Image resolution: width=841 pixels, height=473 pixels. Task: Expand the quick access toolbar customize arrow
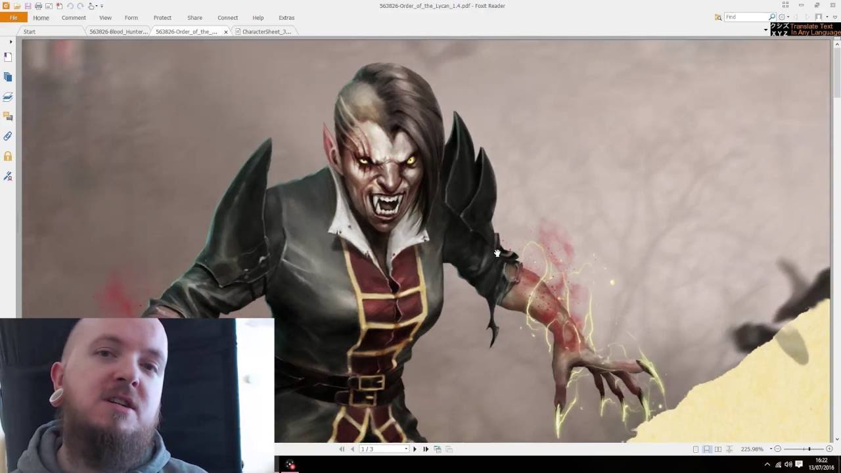click(102, 6)
